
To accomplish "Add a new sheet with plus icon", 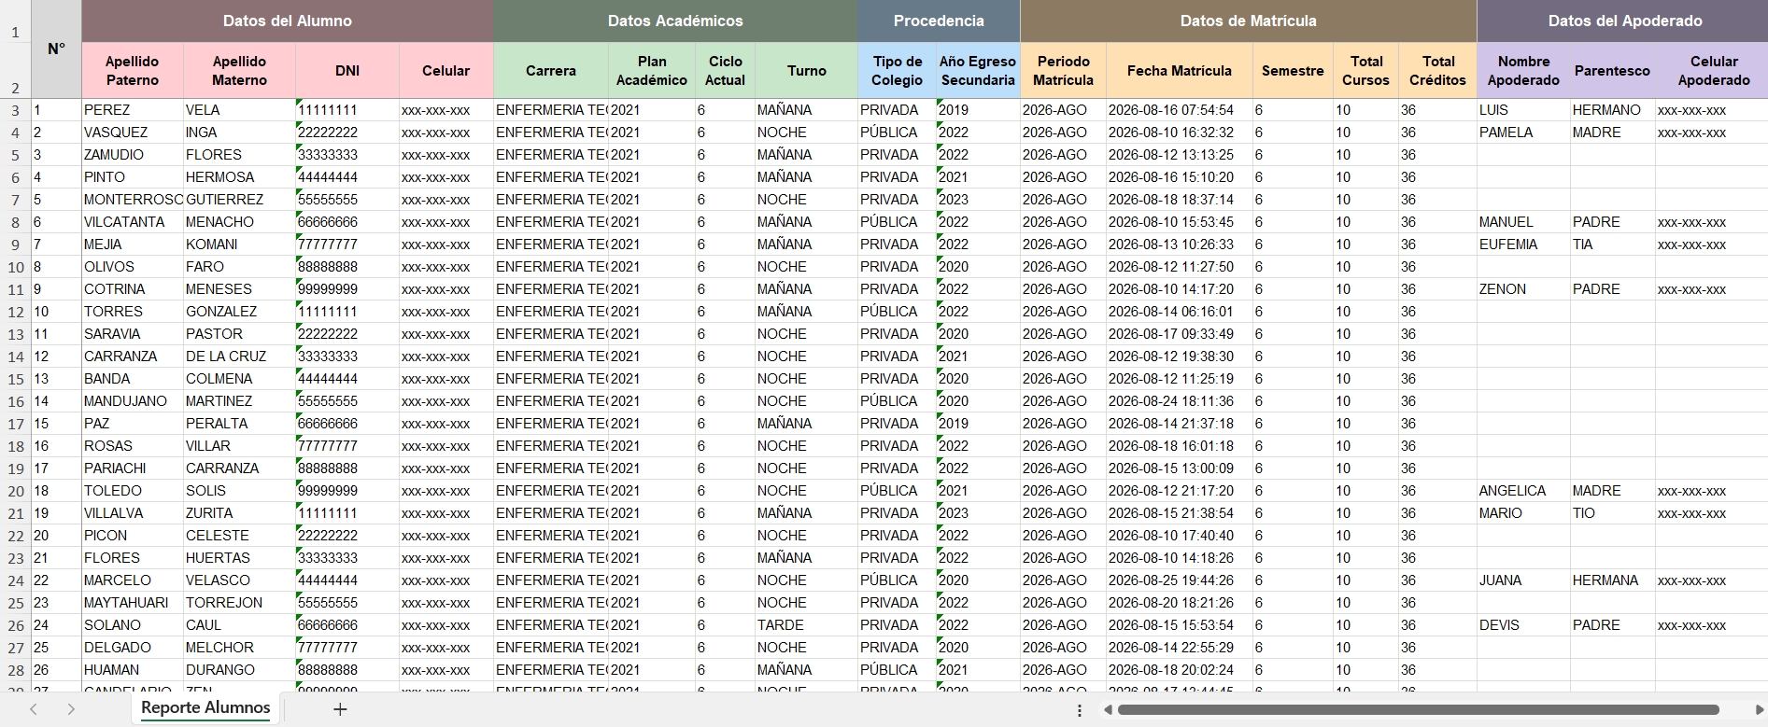I will click(340, 709).
